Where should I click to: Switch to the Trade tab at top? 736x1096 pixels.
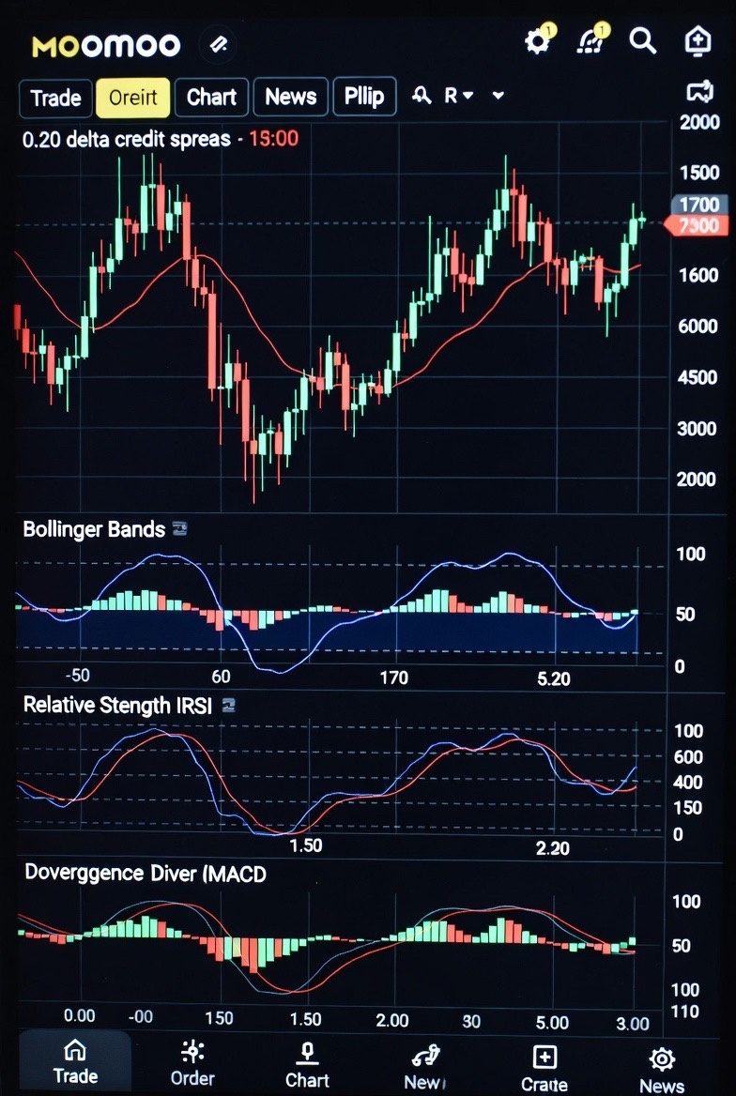pyautogui.click(x=55, y=98)
